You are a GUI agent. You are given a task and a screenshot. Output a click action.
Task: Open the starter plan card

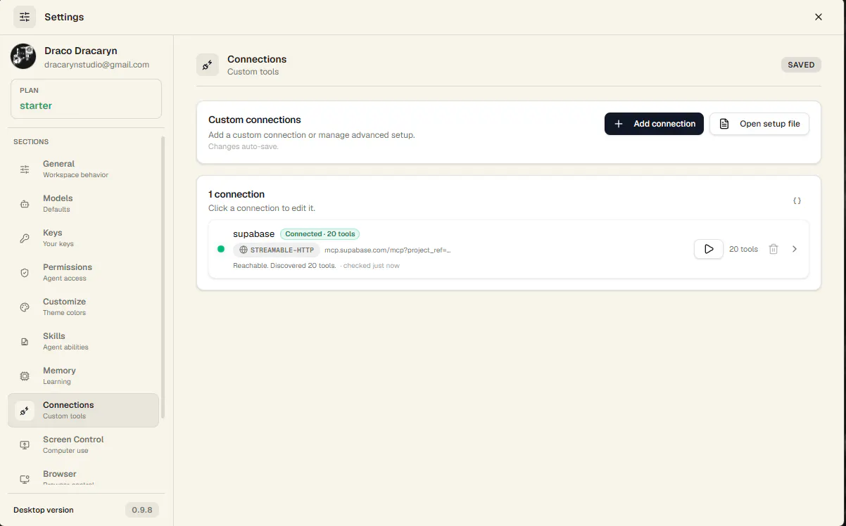click(x=87, y=98)
